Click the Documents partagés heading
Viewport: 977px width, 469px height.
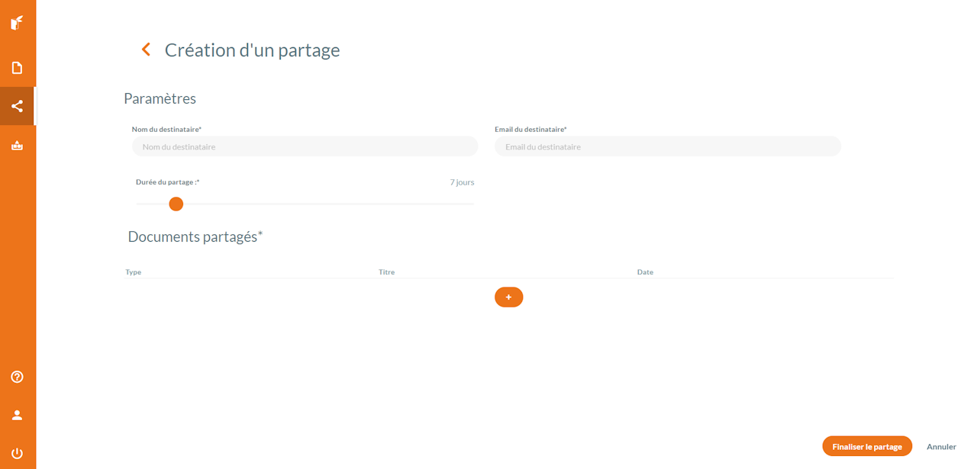point(195,236)
